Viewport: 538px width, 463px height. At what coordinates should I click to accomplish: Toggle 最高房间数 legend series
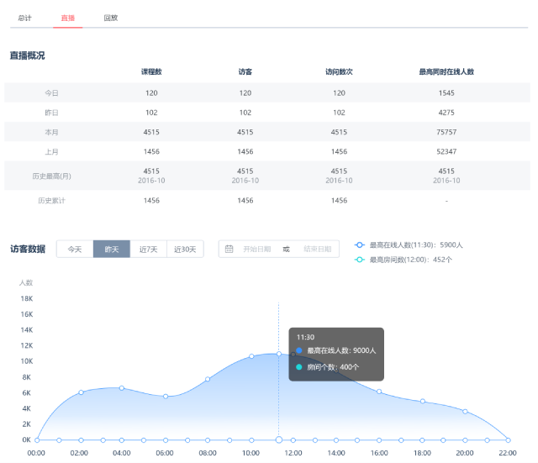[x=403, y=260]
